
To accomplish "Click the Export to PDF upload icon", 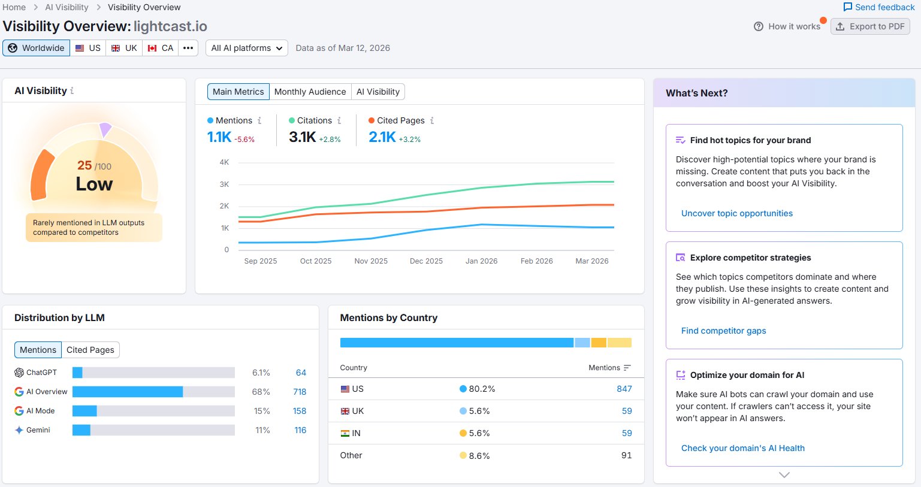I will coord(840,26).
